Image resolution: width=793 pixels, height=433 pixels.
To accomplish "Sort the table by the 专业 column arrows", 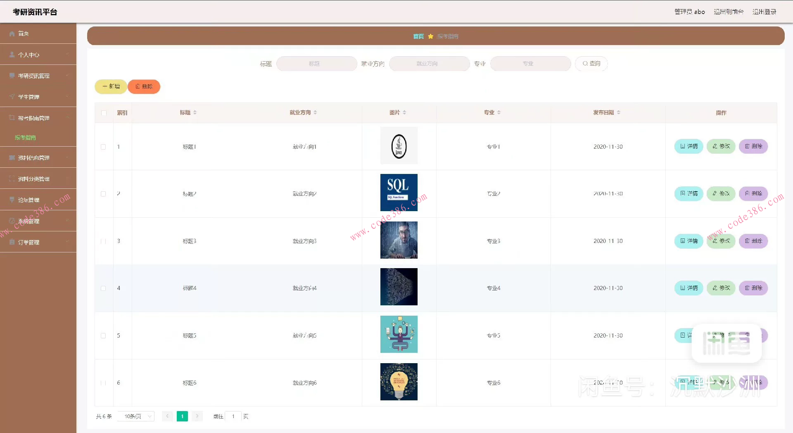I will click(499, 112).
